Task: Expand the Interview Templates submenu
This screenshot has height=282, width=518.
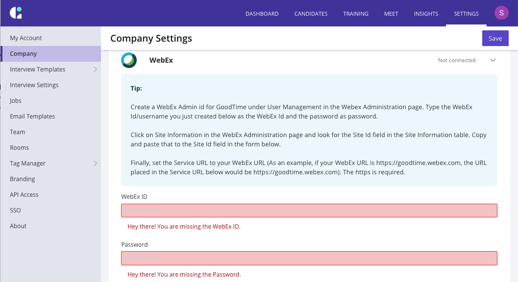Action: 95,70
